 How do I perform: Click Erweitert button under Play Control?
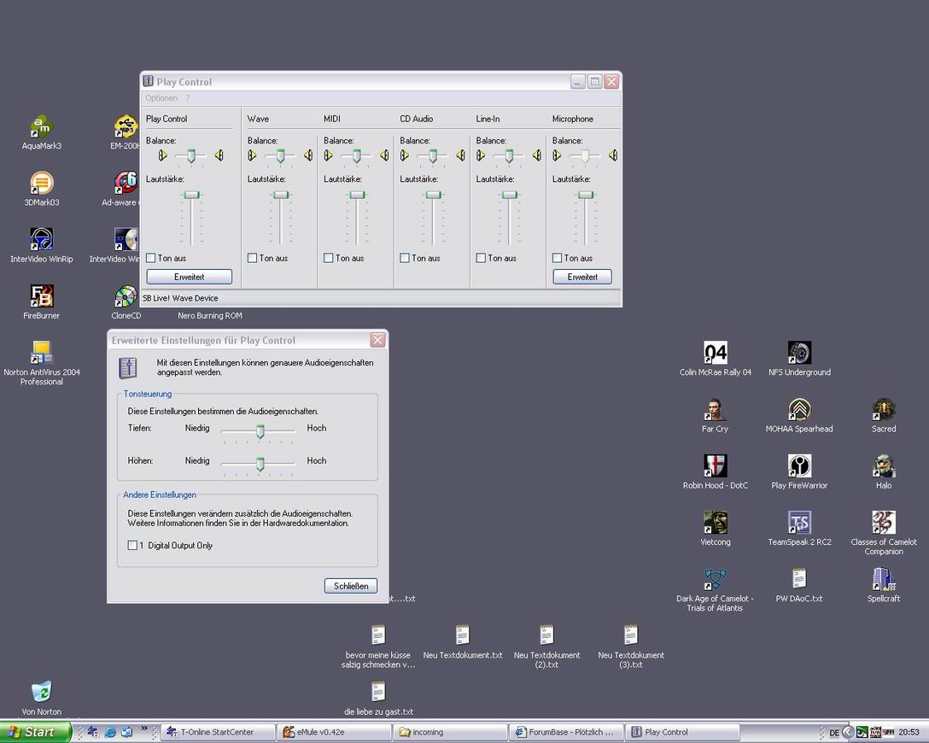point(189,277)
